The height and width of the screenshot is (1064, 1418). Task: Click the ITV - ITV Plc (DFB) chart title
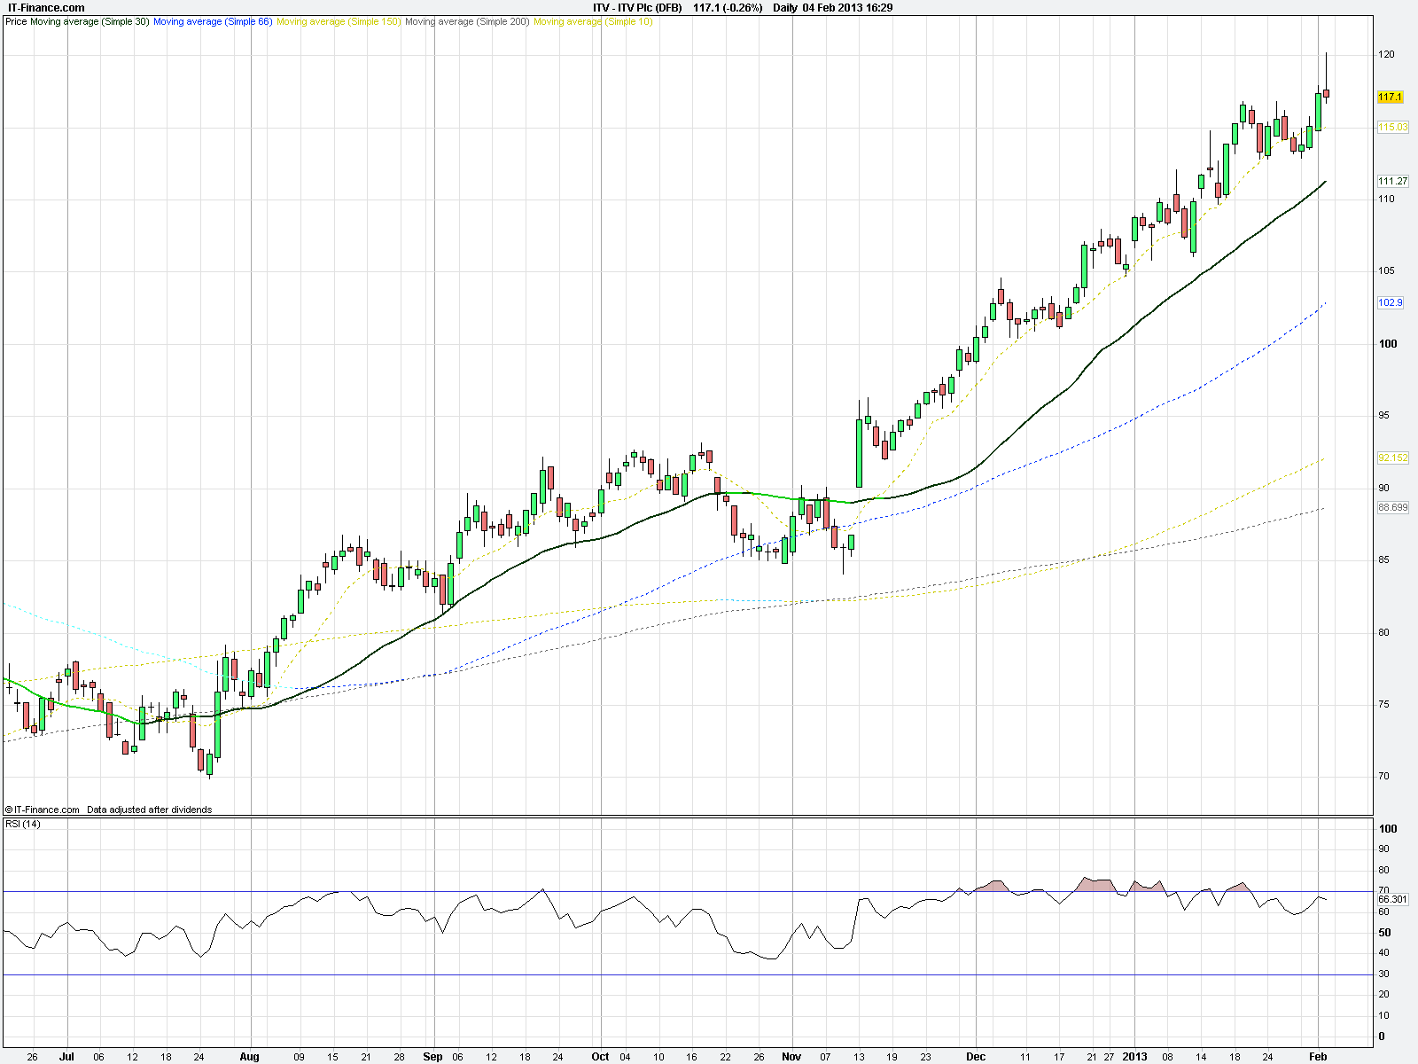coord(637,8)
